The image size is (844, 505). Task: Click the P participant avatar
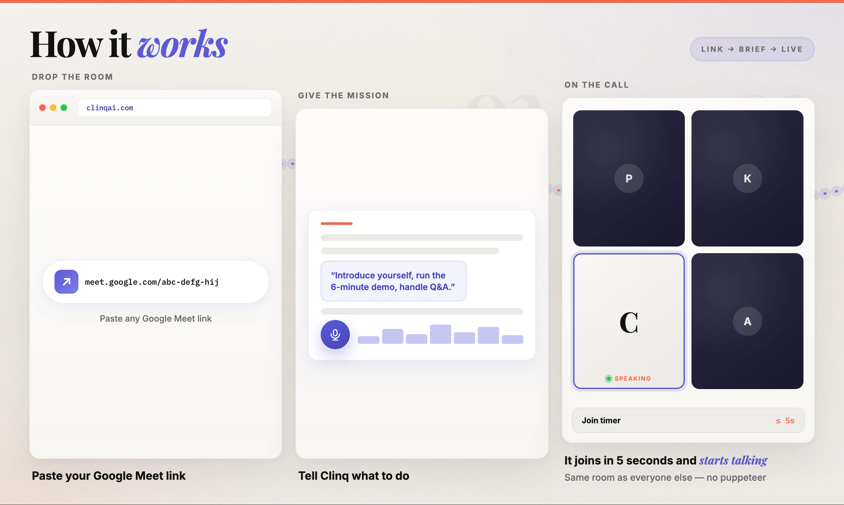629,178
